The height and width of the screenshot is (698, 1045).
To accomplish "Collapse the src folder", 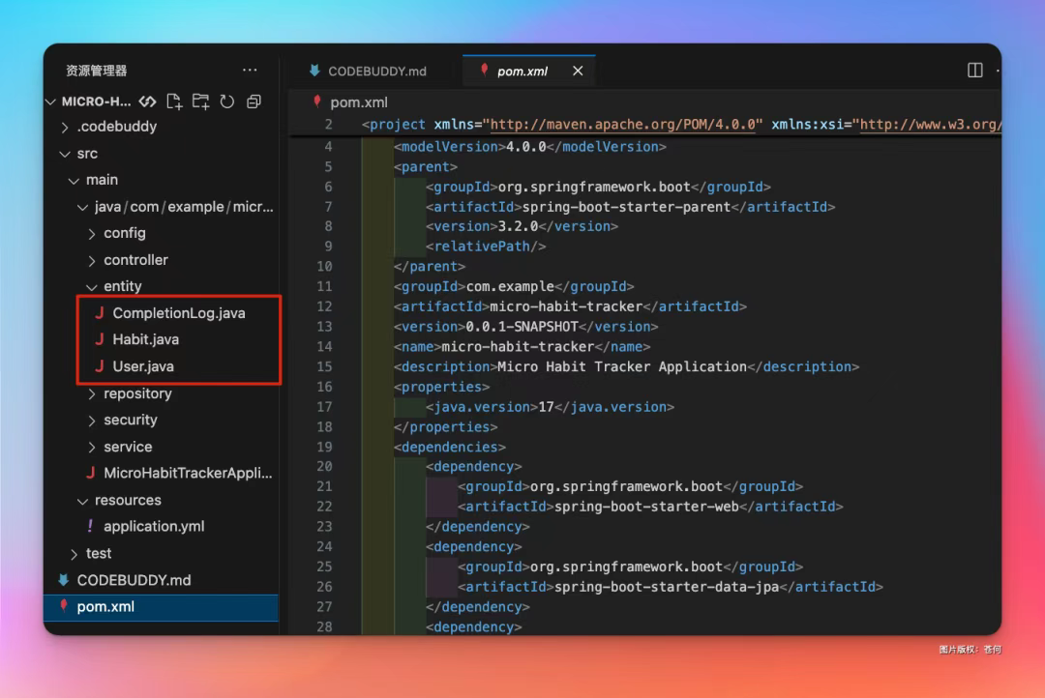I will coord(87,154).
